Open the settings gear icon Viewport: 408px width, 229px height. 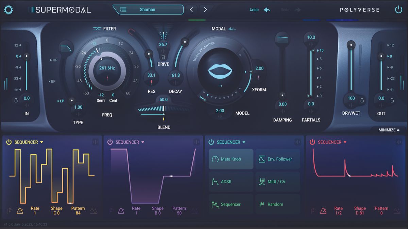coord(8,9)
